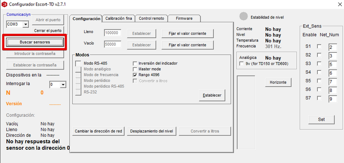Click Fijar el valor corriente for Lleno
This screenshot has height=163, width=344.
click(187, 33)
